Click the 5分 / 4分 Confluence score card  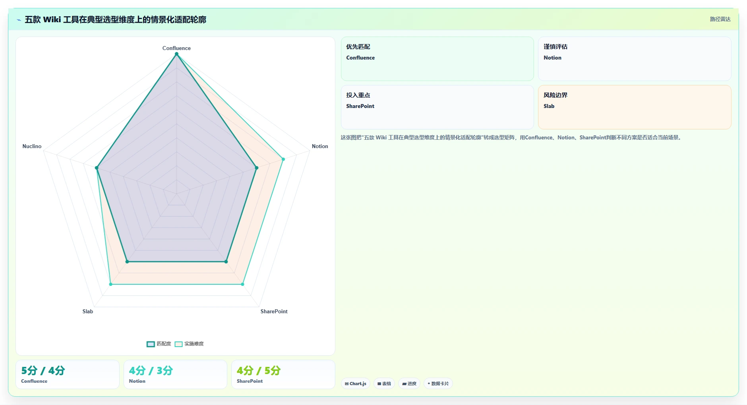point(68,374)
